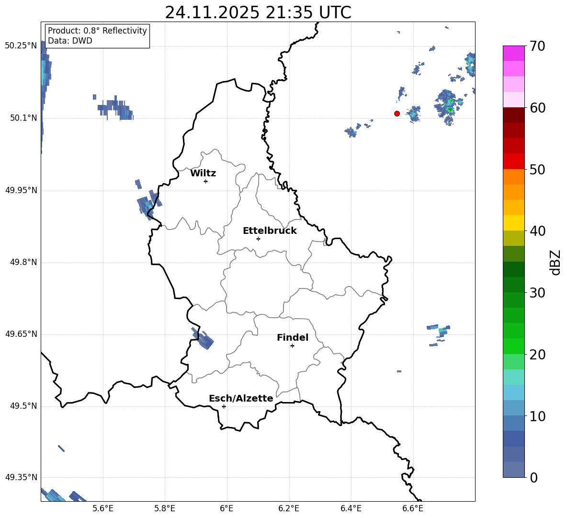The image size is (567, 518).
Task: Click the radar echo below Findel longitude near 49.65°N east
Action: [x=439, y=335]
